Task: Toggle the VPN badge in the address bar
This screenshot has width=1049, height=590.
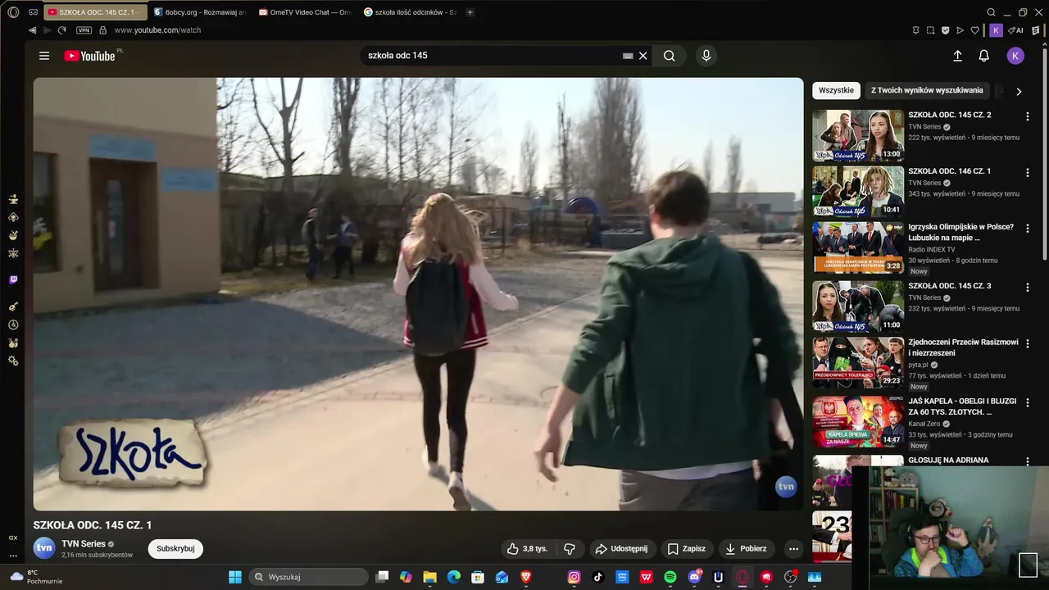Action: [x=84, y=30]
